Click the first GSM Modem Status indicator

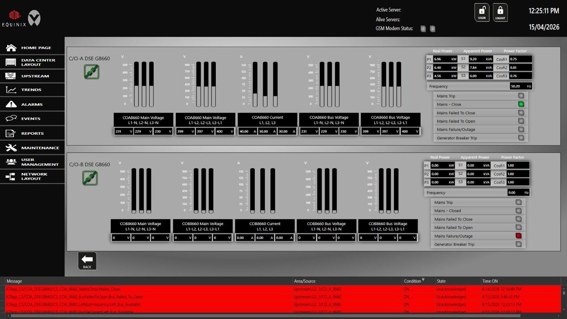[x=423, y=29]
